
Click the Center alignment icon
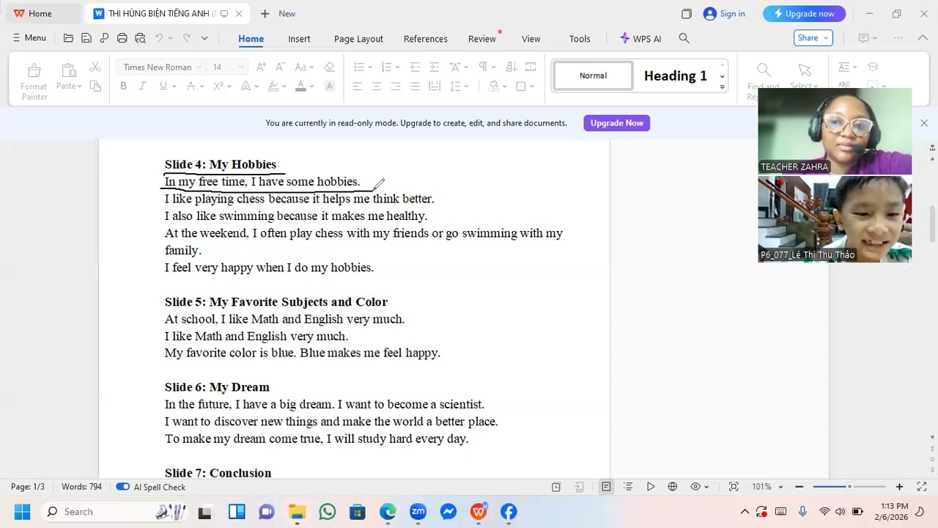point(377,86)
